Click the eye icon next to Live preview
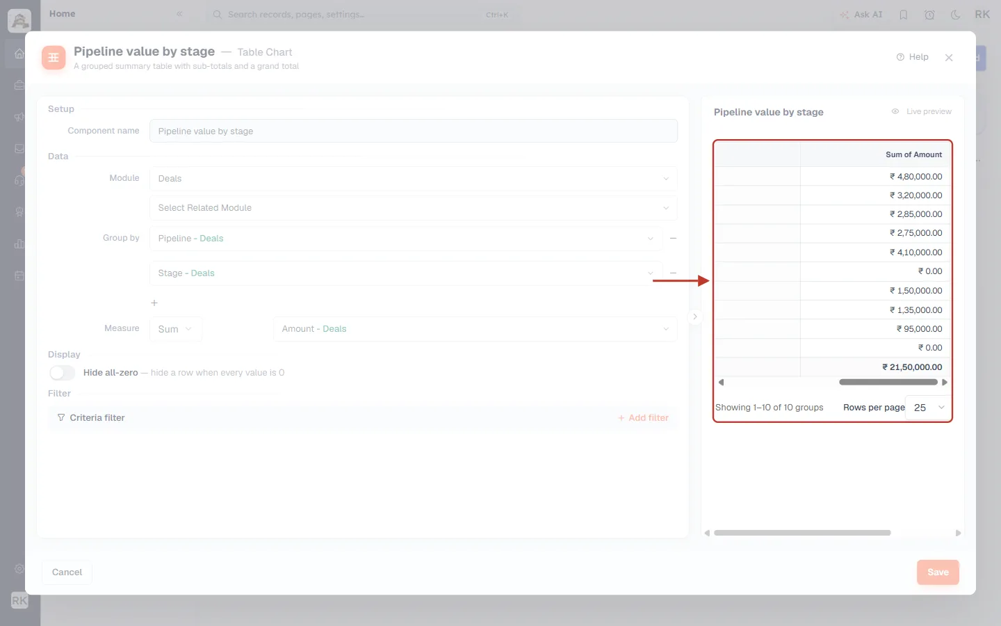The image size is (1001, 626). tap(895, 111)
